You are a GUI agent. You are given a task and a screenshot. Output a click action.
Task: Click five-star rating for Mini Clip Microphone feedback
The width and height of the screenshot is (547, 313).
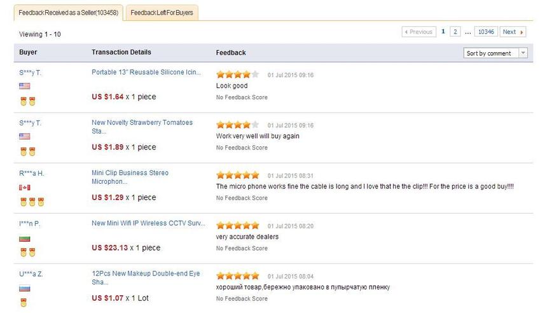[237, 175]
